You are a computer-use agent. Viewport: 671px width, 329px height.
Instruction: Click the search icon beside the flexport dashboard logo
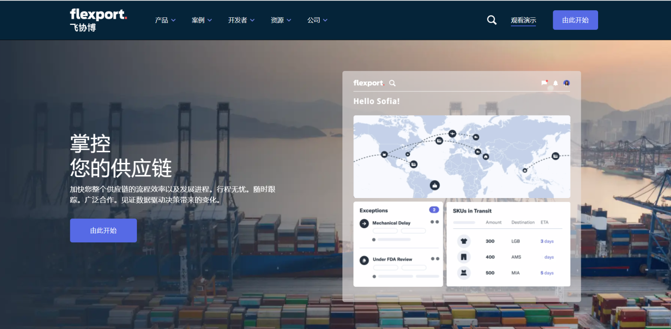coord(392,83)
